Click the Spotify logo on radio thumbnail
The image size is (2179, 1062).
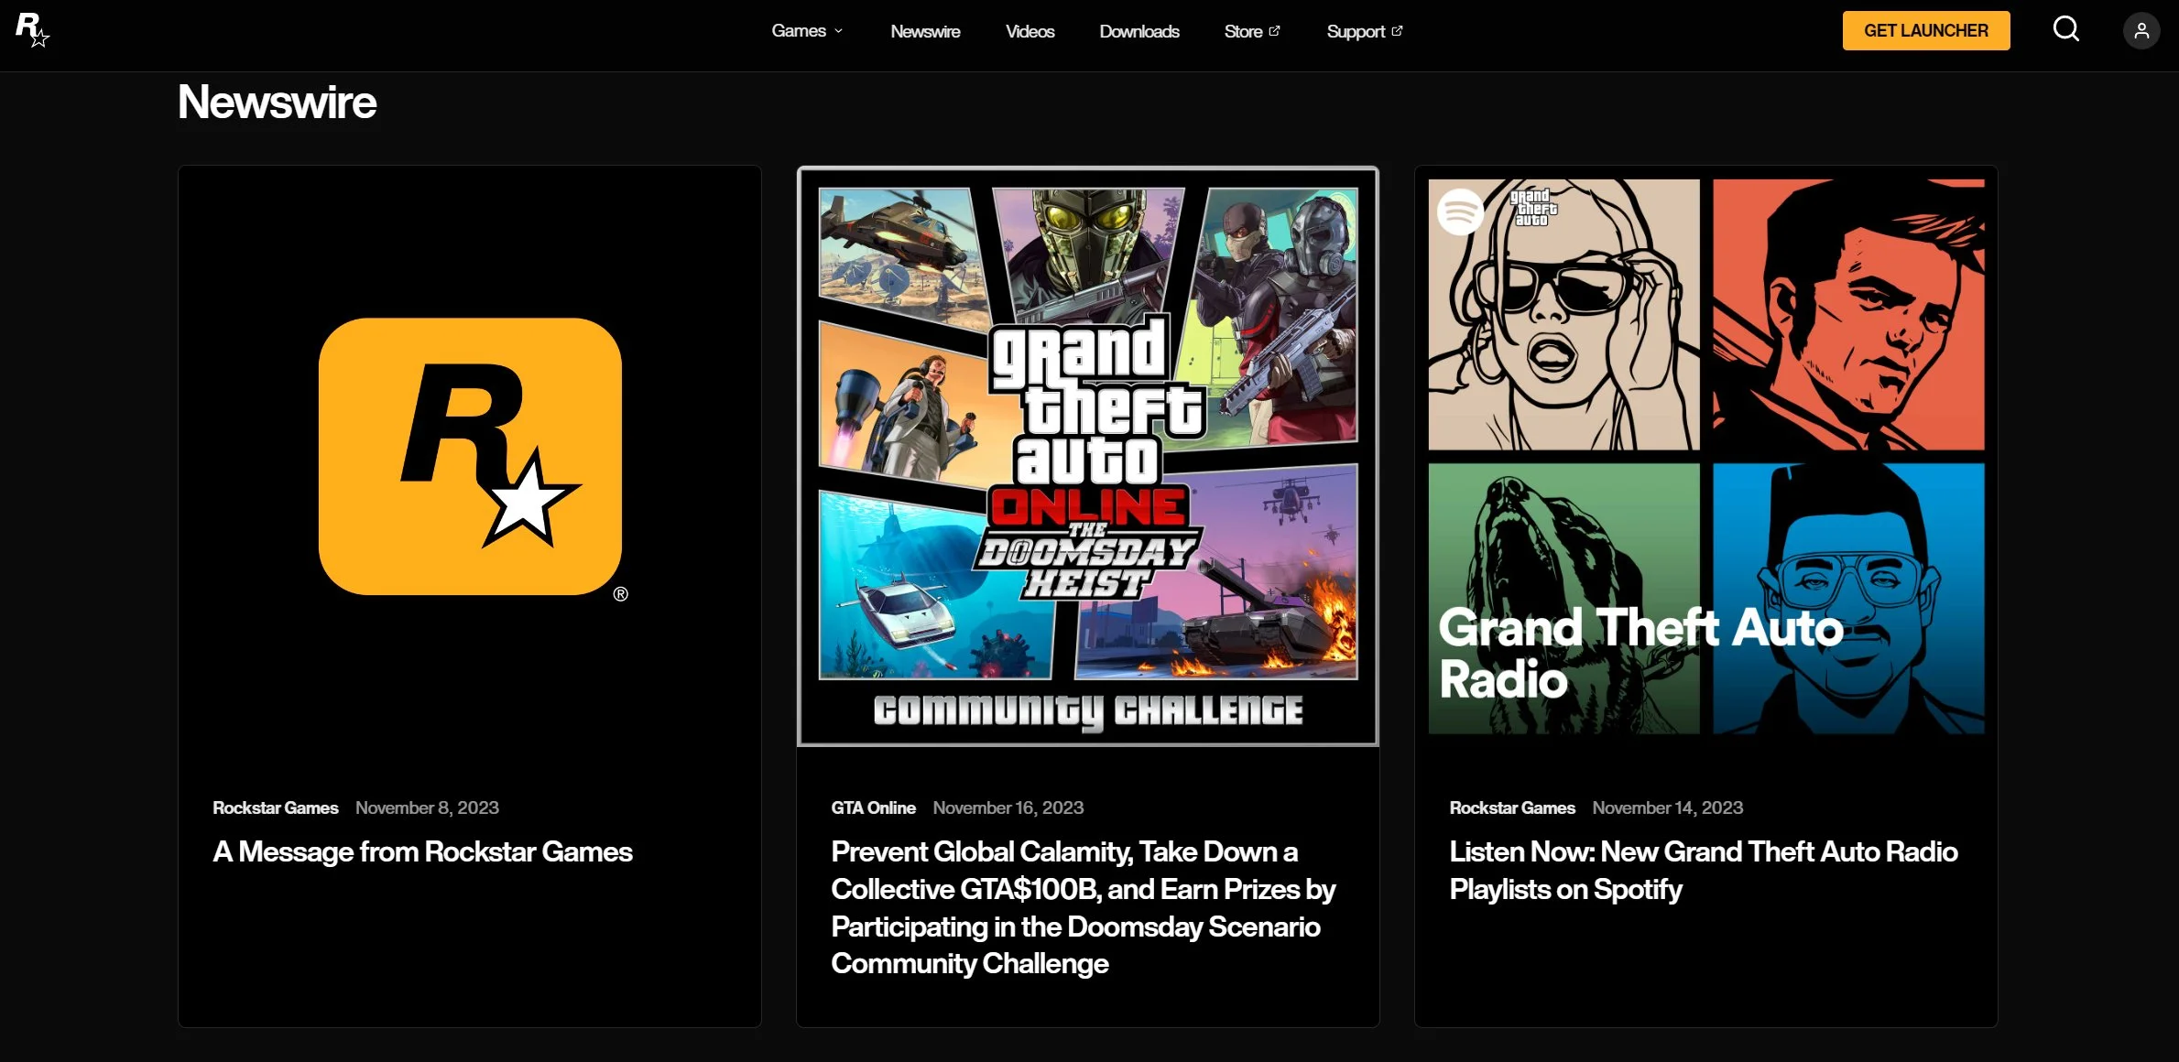pyautogui.click(x=1460, y=212)
